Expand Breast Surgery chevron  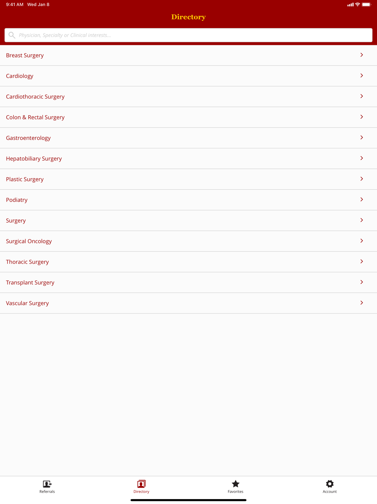(x=362, y=55)
